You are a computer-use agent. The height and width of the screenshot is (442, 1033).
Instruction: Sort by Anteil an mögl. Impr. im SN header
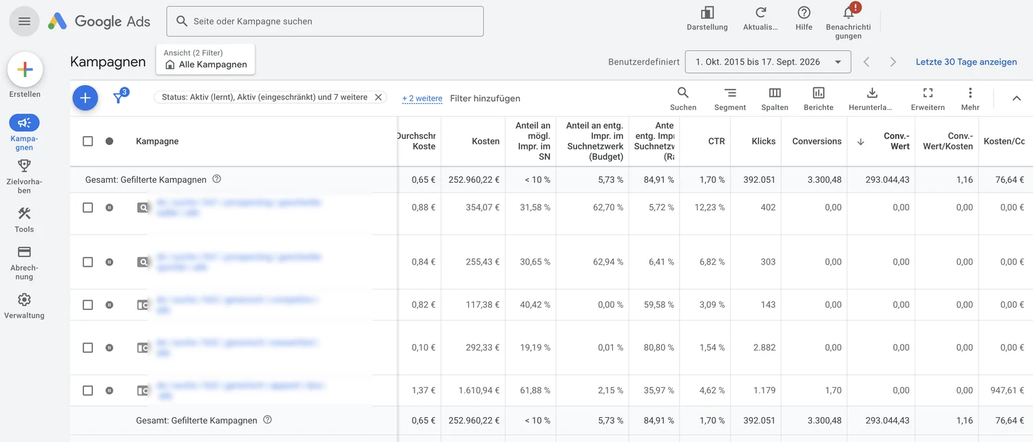(533, 141)
